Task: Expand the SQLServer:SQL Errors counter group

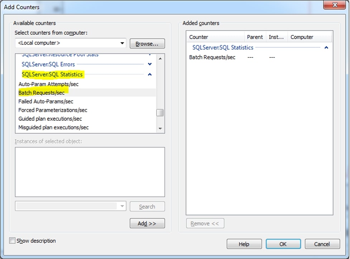Action: click(150, 64)
